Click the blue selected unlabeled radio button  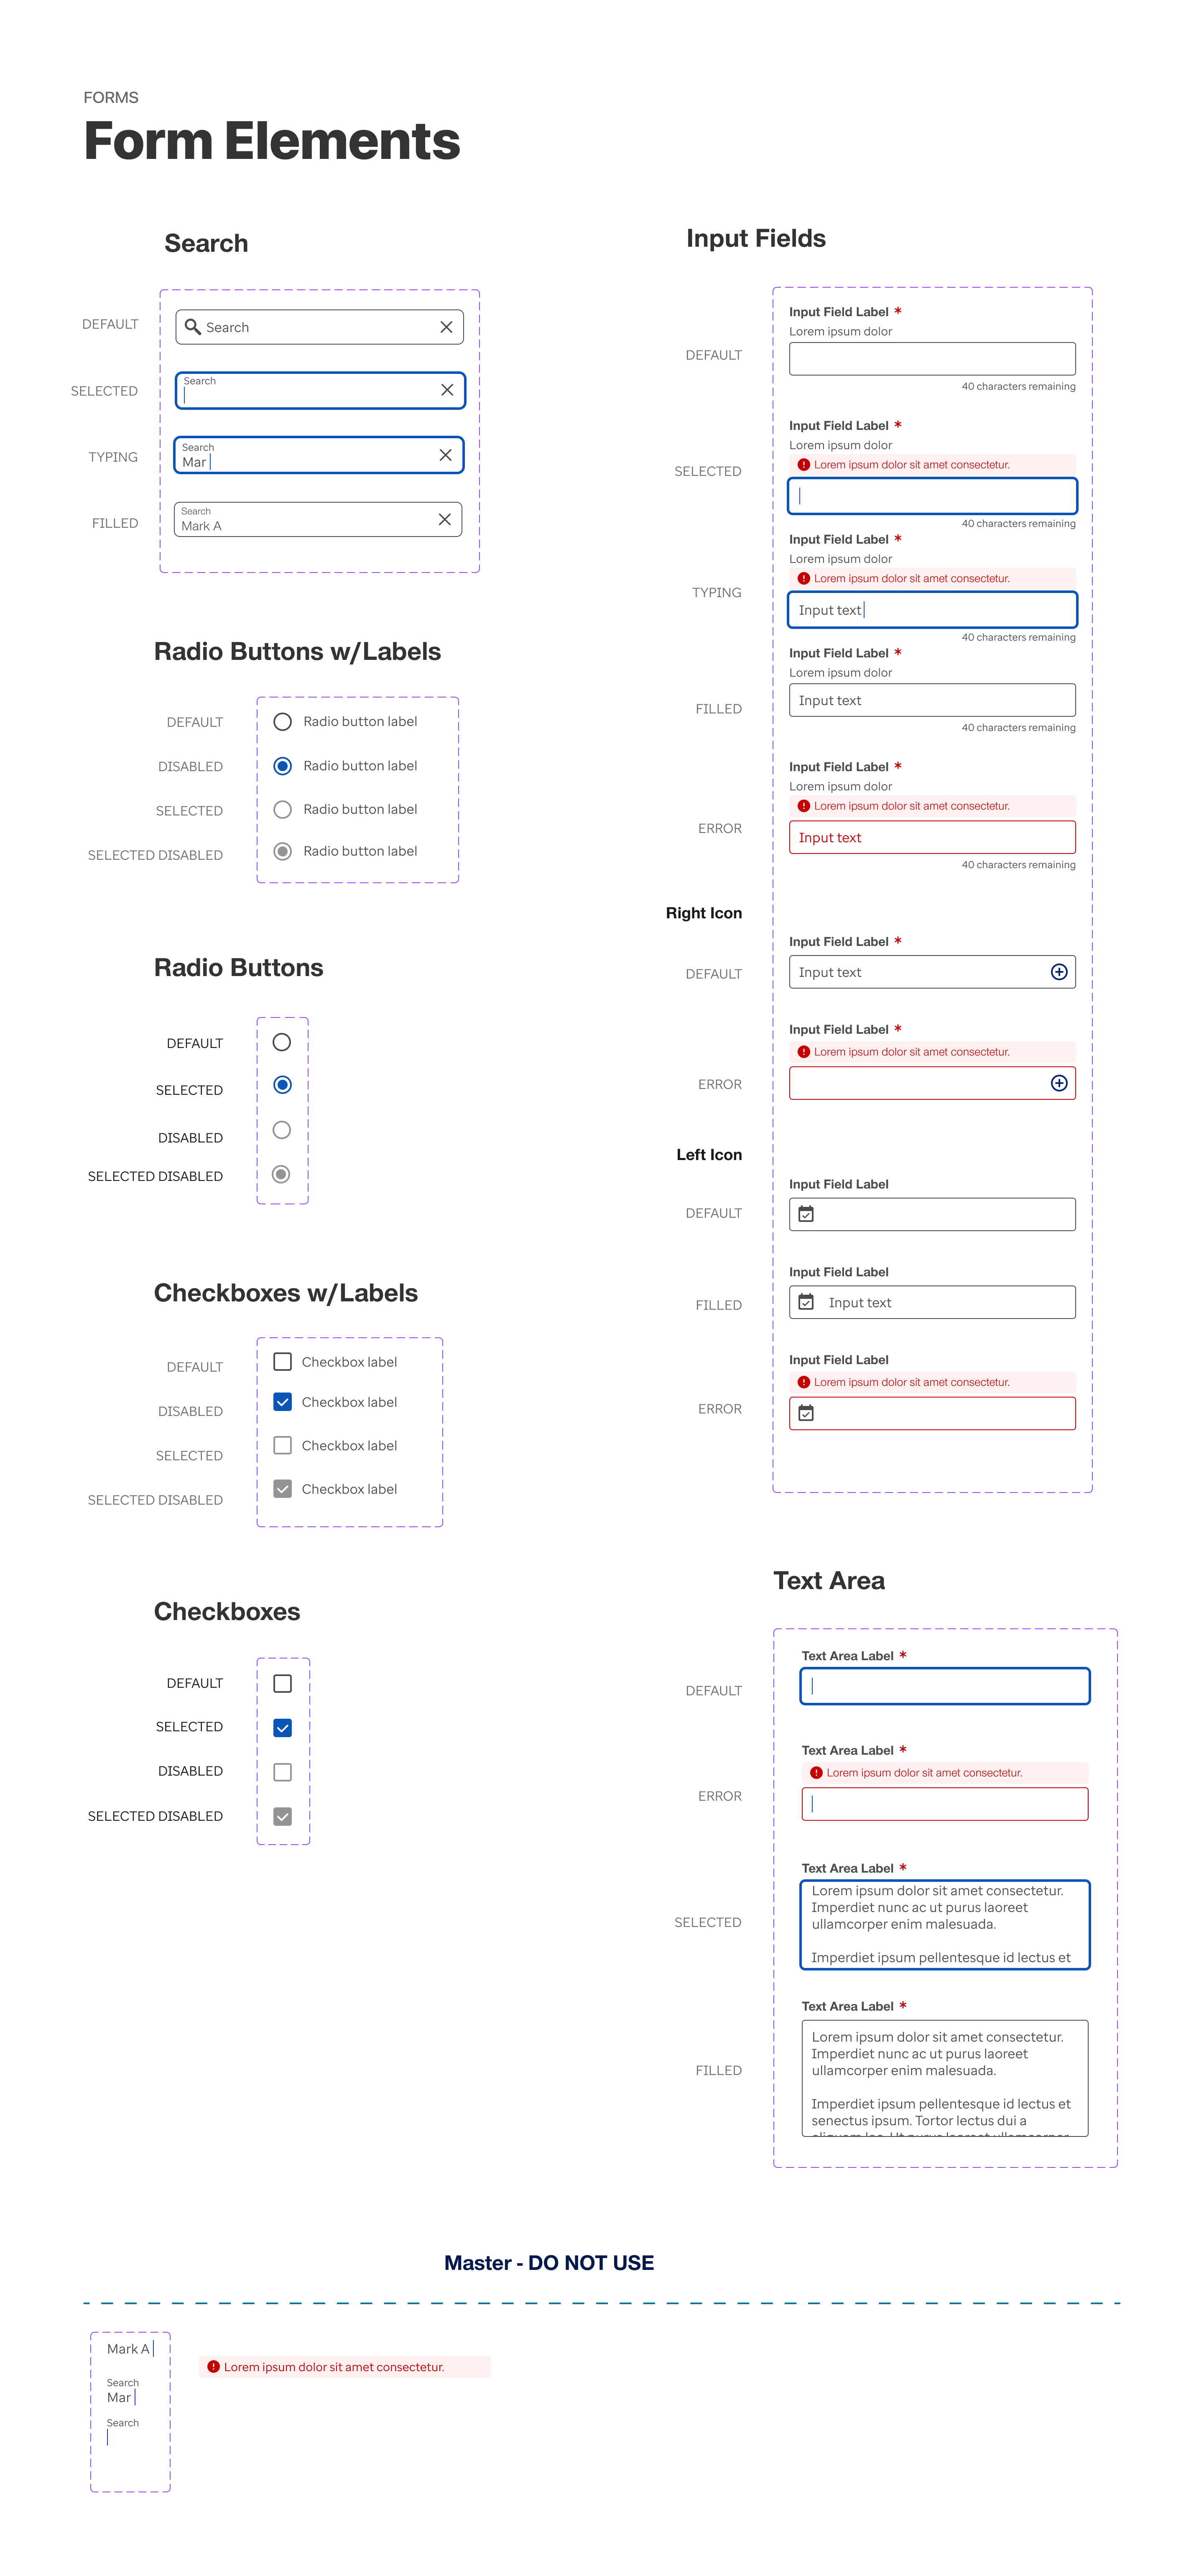pos(283,1085)
